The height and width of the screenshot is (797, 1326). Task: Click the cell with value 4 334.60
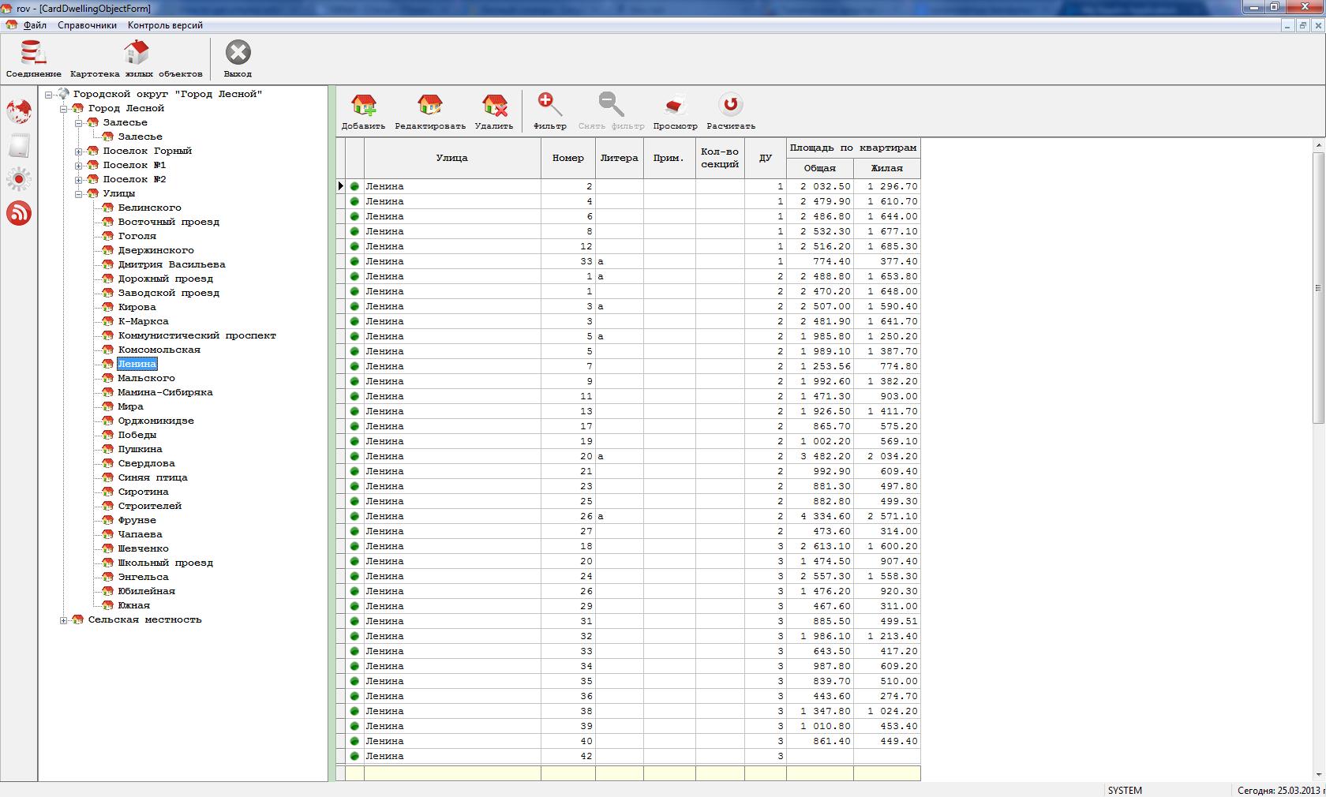tap(820, 516)
